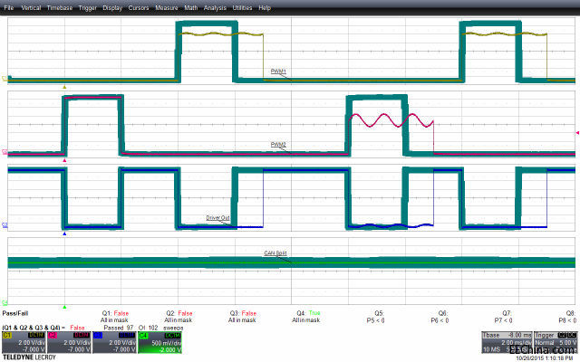Select the PWM2 trace label
The height and width of the screenshot is (362, 580).
point(278,145)
